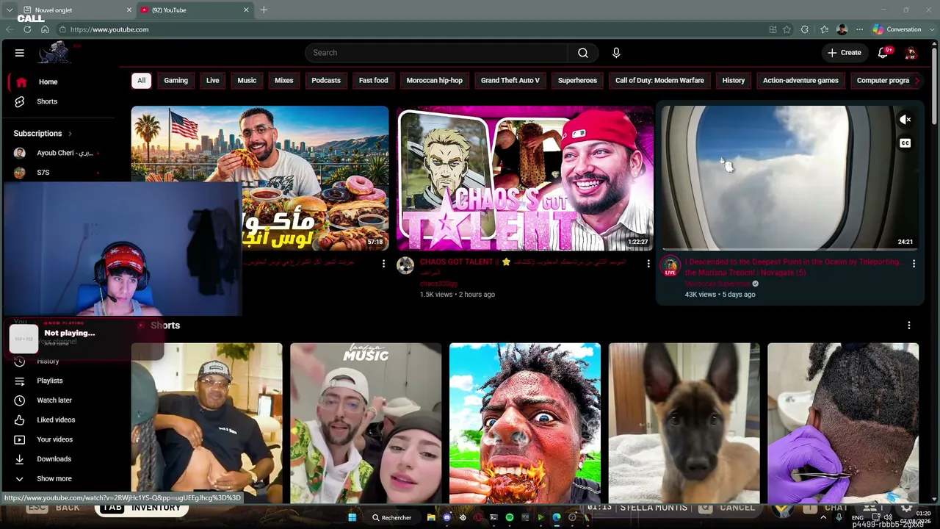940x529 pixels.
Task: Start voice search with the microphone
Action: coord(616,53)
